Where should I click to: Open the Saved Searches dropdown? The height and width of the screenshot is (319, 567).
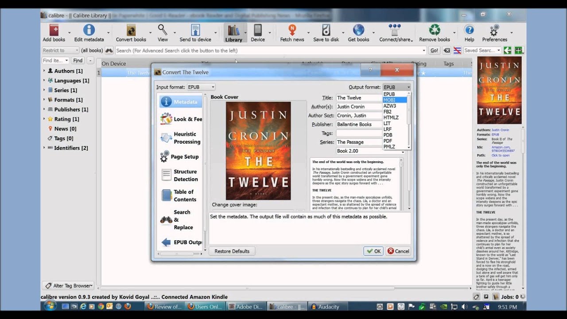click(x=482, y=51)
